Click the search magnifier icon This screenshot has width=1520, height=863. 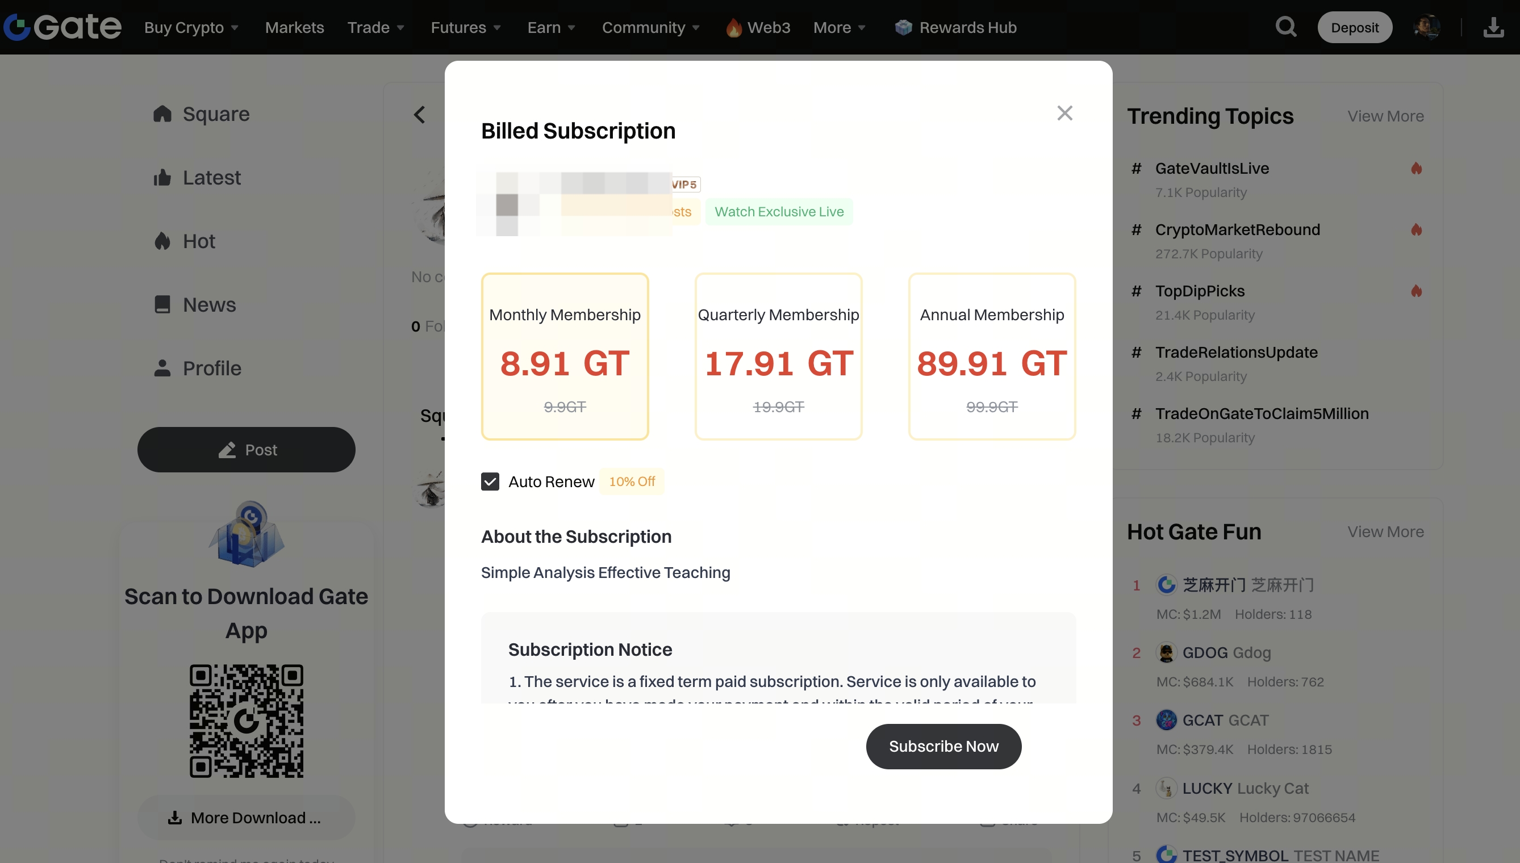pyautogui.click(x=1285, y=27)
